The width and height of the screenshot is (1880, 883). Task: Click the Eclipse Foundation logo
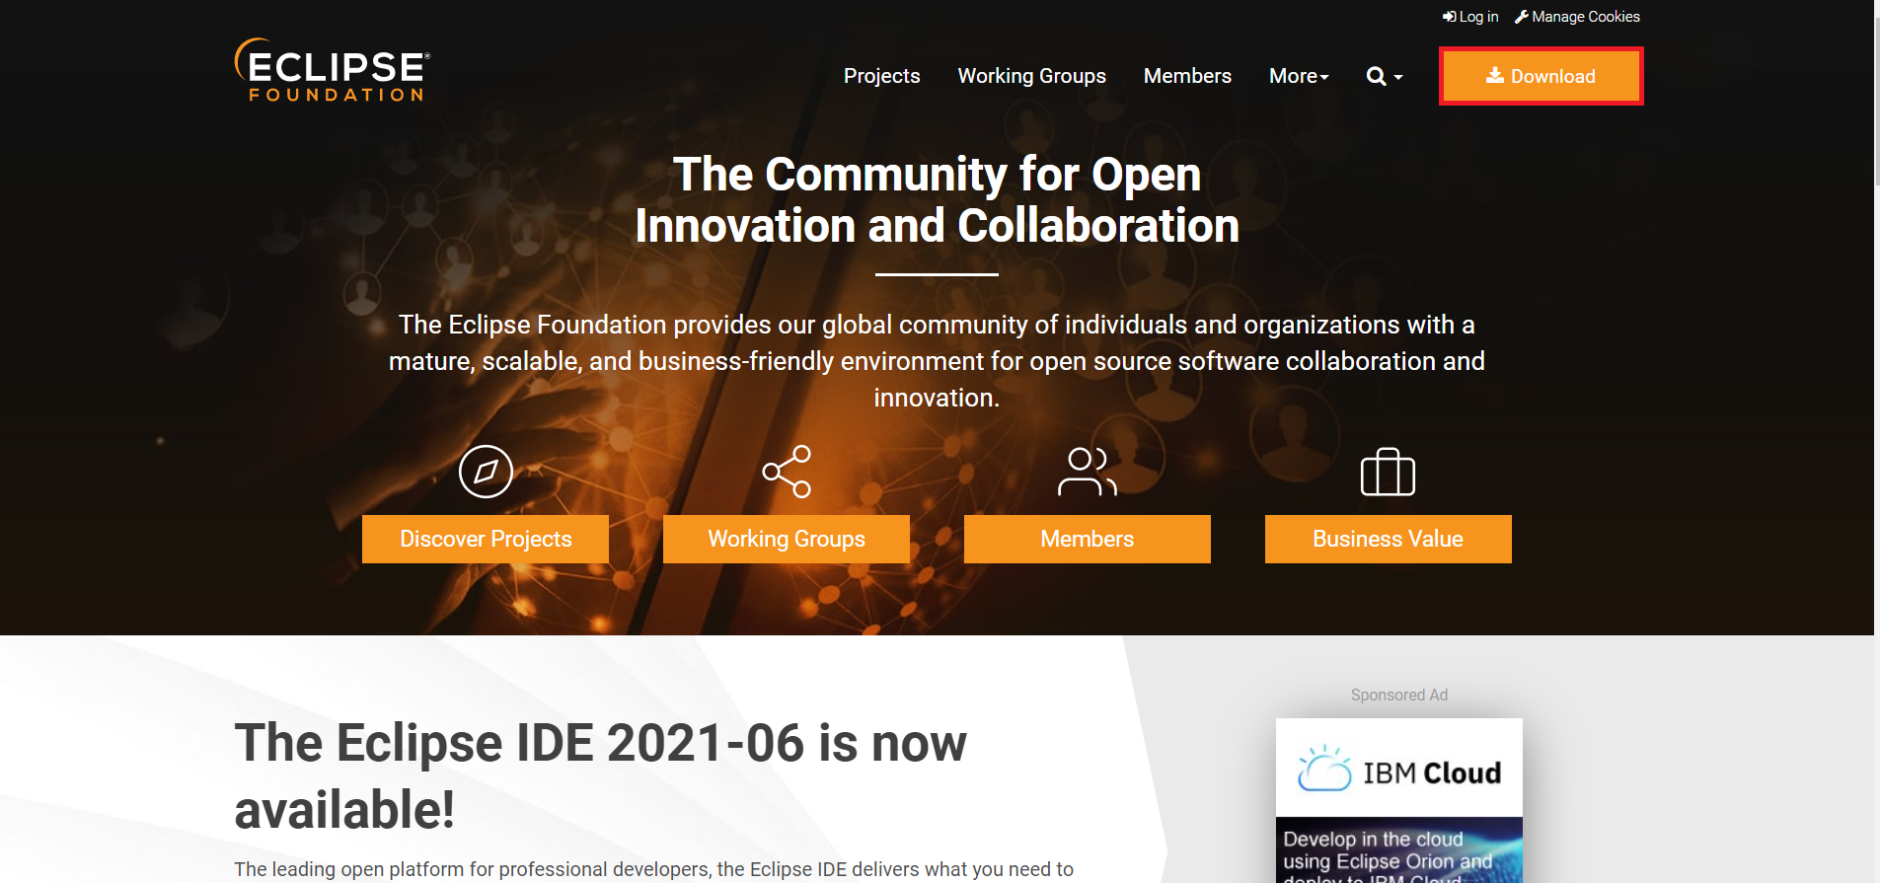pyautogui.click(x=333, y=70)
